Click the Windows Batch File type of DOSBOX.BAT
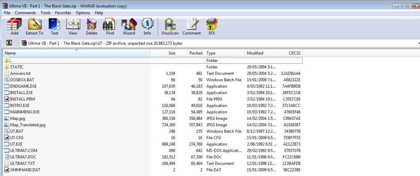420x176 pixels. tap(224, 80)
